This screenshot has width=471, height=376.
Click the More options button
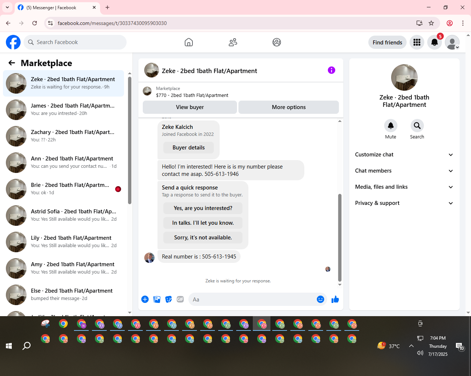(289, 107)
